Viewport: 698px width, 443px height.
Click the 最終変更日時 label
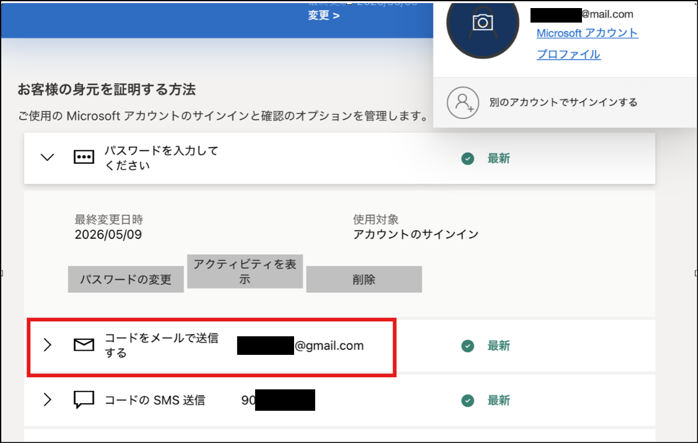(109, 220)
